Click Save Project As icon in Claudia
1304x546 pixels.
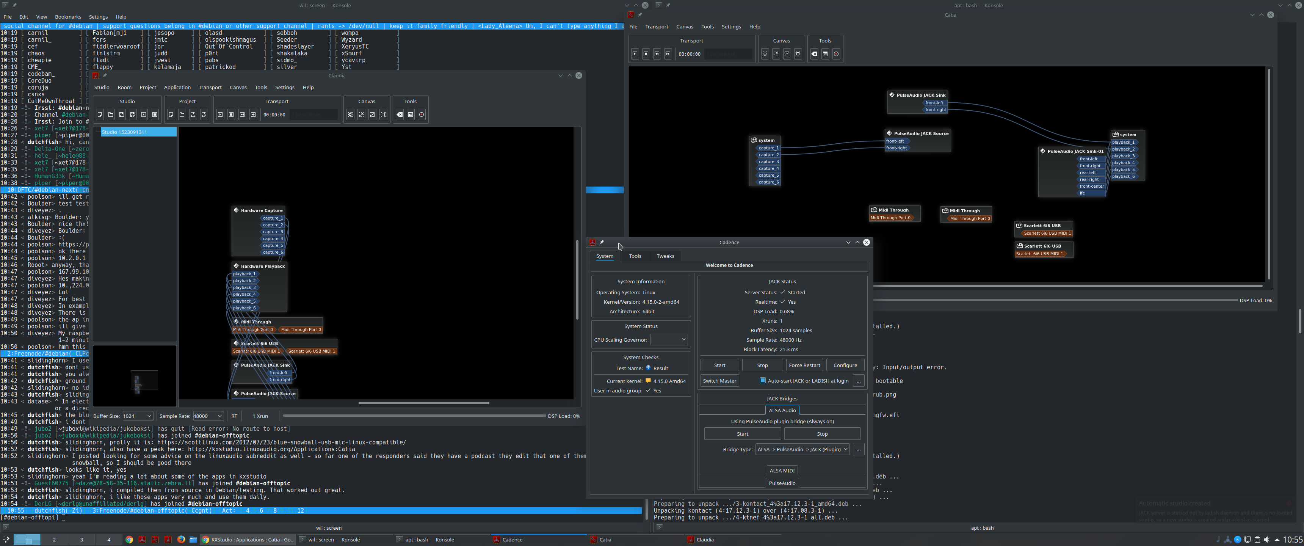point(204,115)
